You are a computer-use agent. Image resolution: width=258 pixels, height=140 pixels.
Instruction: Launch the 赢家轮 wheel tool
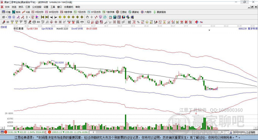(134, 12)
